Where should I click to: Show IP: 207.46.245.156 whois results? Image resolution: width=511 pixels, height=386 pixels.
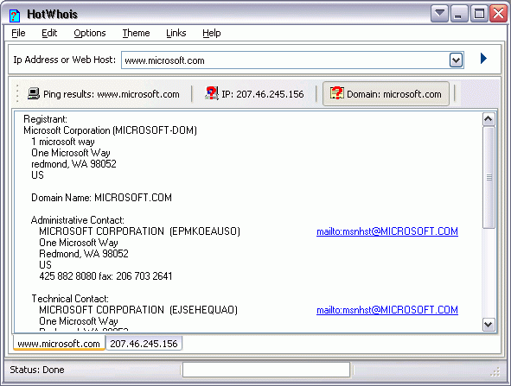coord(254,94)
